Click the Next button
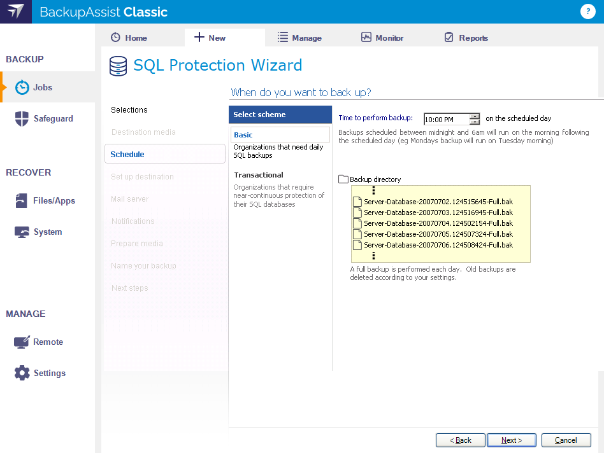The image size is (604, 453). 512,440
